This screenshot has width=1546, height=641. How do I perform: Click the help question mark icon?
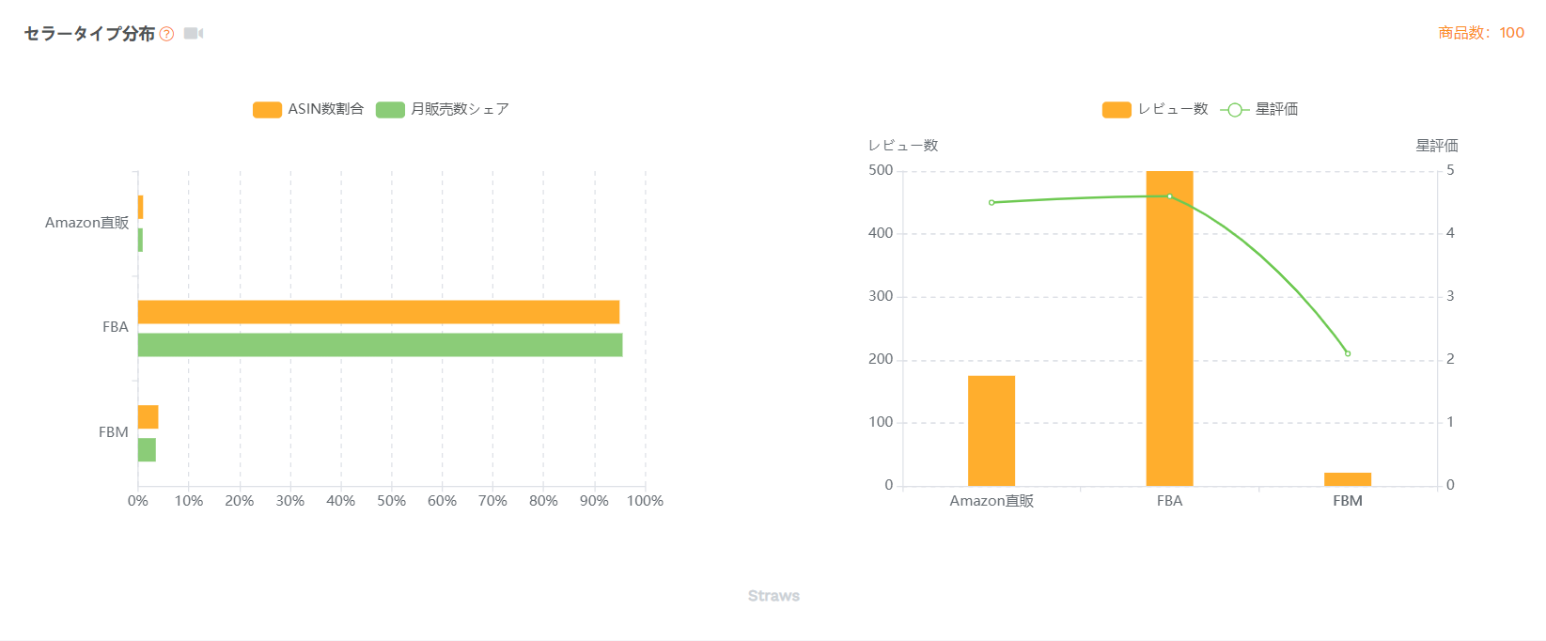tap(167, 34)
